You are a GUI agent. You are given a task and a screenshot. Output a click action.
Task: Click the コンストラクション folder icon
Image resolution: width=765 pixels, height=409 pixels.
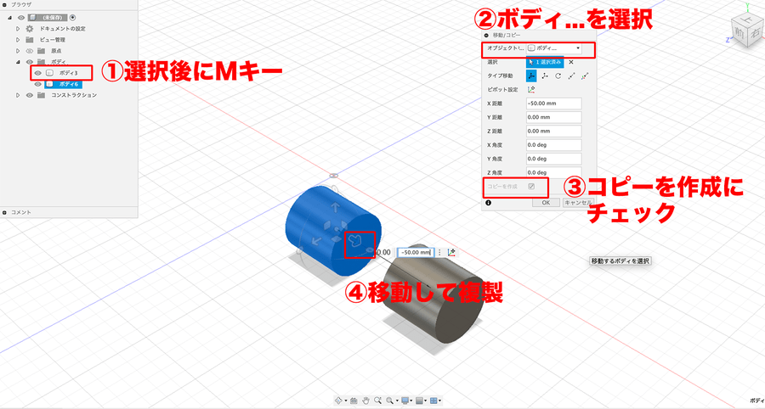click(41, 95)
